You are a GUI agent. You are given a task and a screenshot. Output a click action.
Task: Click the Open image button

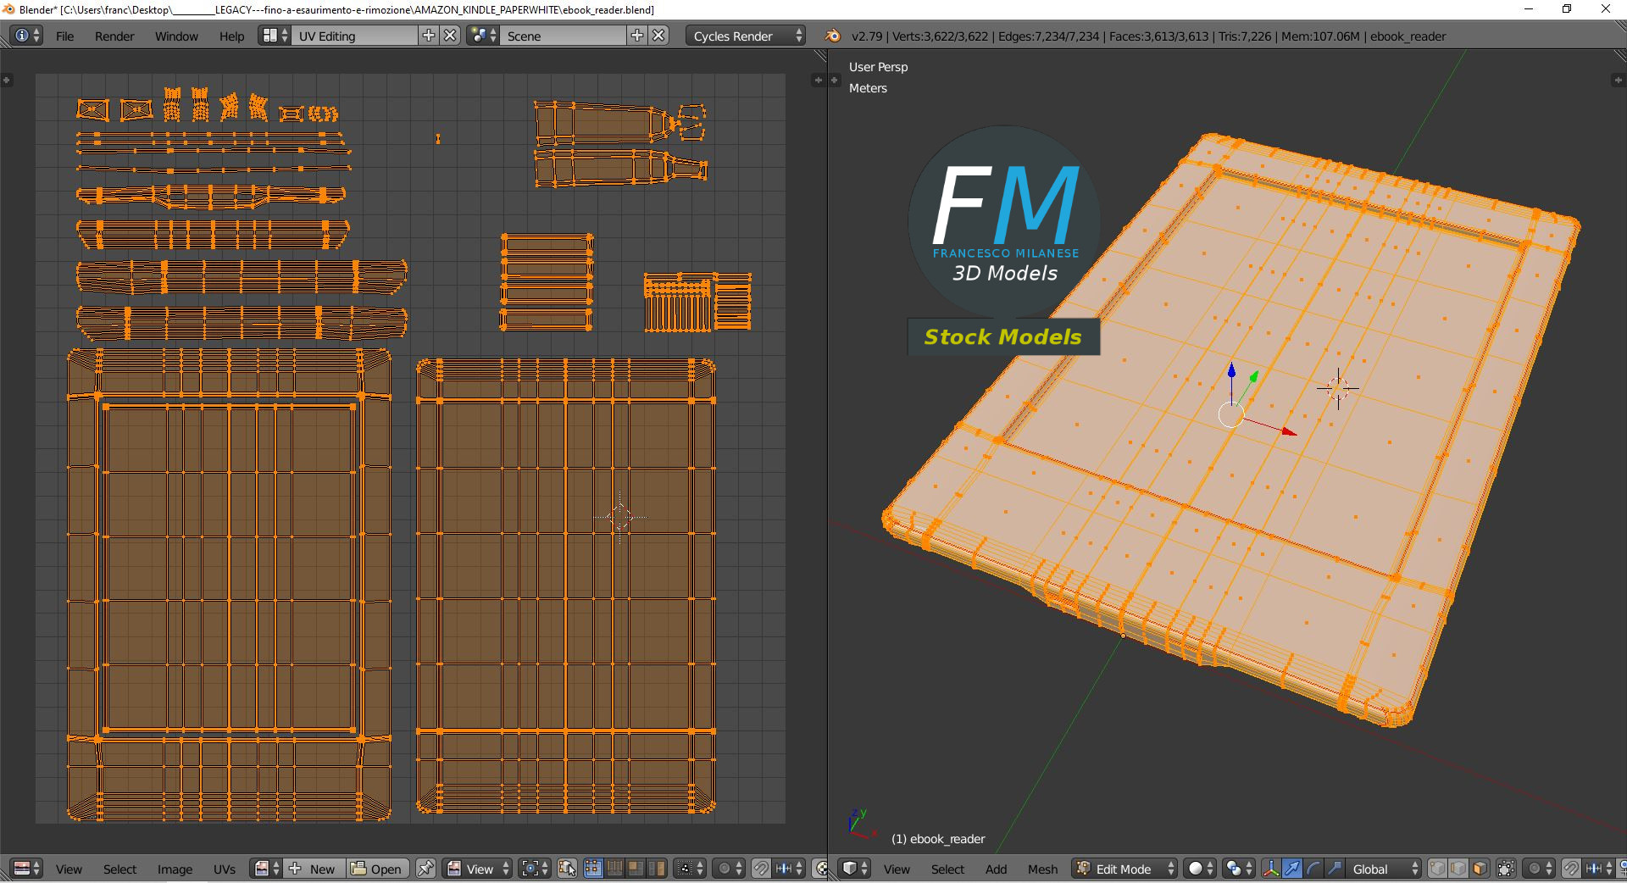(378, 869)
